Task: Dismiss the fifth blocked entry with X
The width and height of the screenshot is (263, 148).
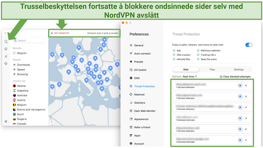Action: pyautogui.click(x=246, y=129)
